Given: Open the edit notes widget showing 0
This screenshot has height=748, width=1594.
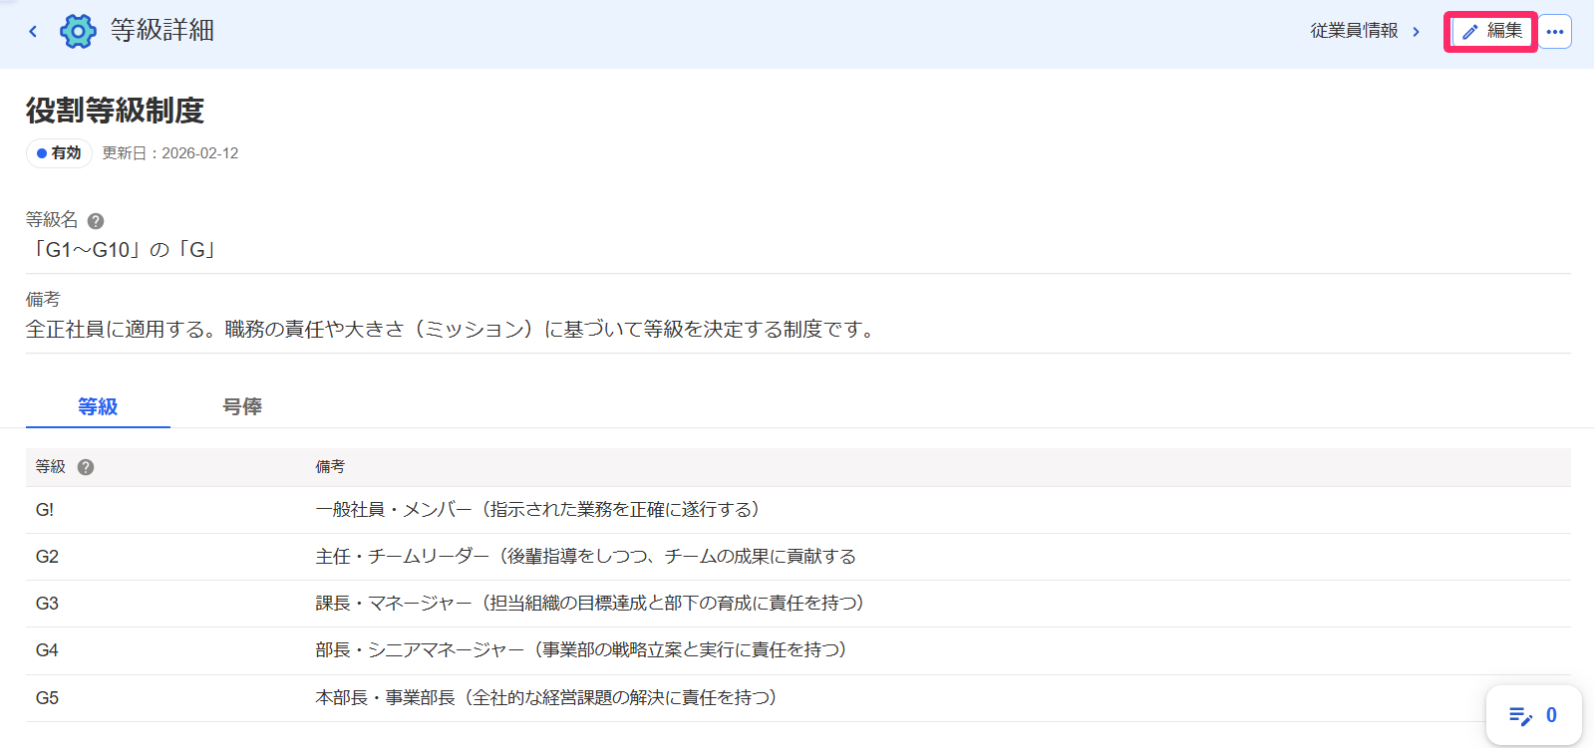Looking at the screenshot, I should pos(1533,715).
